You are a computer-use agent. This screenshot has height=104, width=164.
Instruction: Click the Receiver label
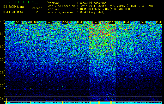(x=53, y=9)
